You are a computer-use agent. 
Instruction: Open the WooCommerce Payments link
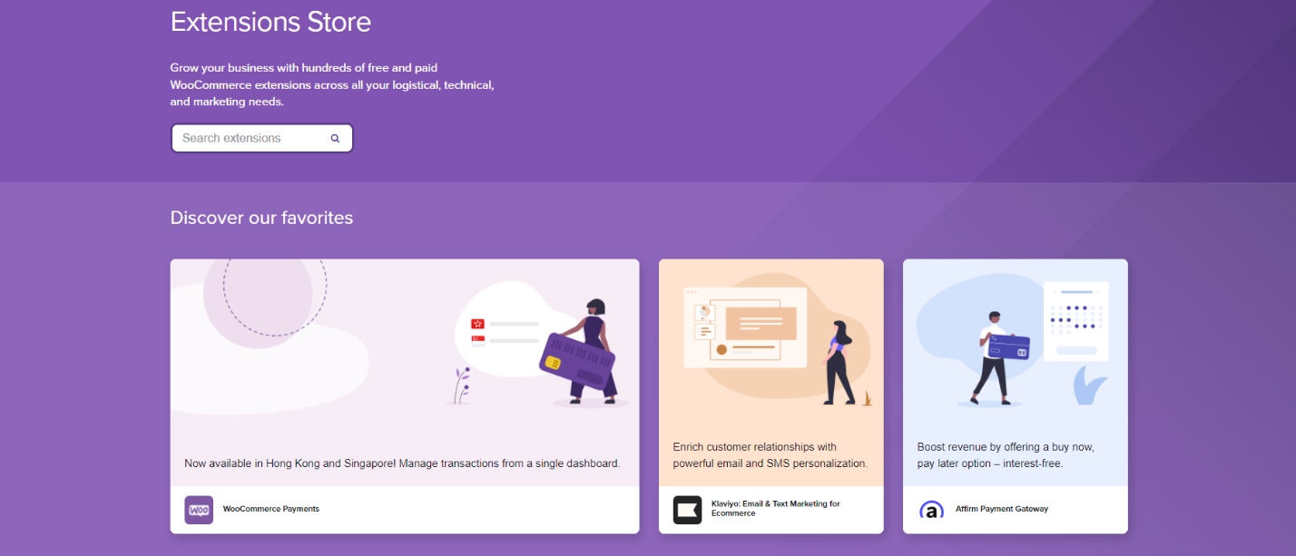coord(271,509)
